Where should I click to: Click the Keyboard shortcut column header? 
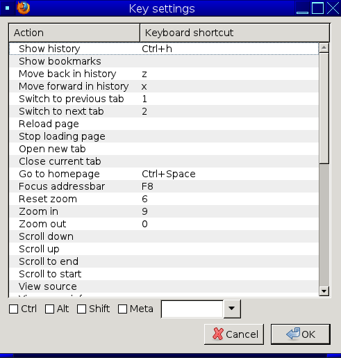tap(235, 33)
